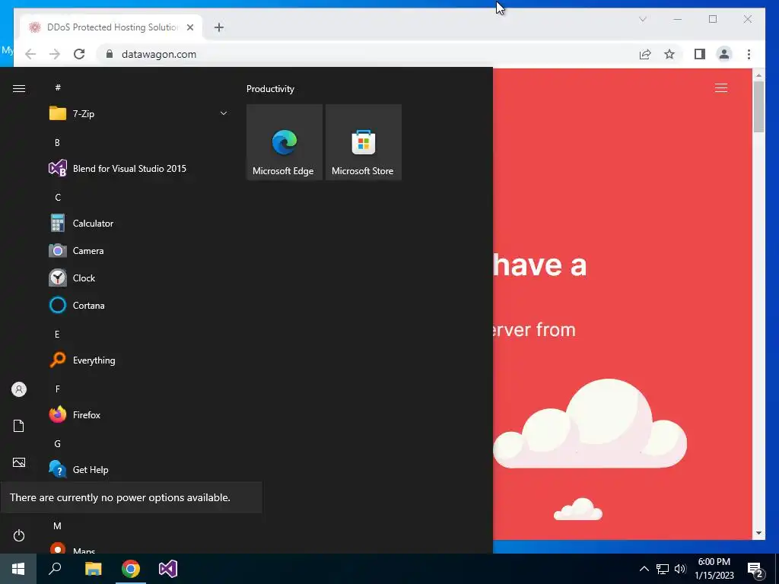Click the clock showing 6:00 PM
Image resolution: width=779 pixels, height=584 pixels.
tap(714, 569)
